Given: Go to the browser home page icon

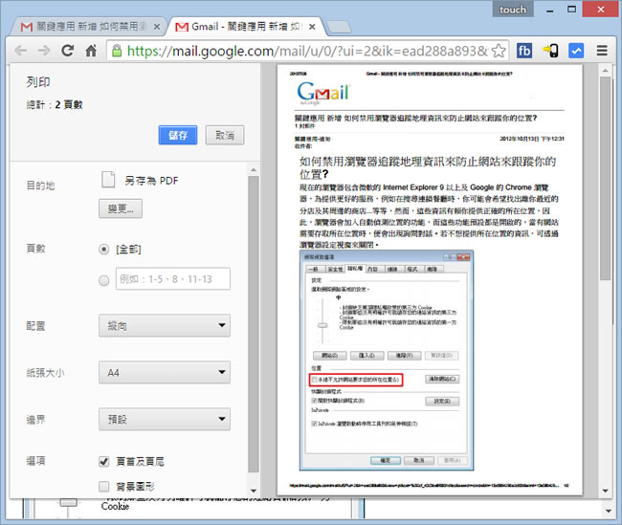Looking at the screenshot, I should tap(91, 51).
